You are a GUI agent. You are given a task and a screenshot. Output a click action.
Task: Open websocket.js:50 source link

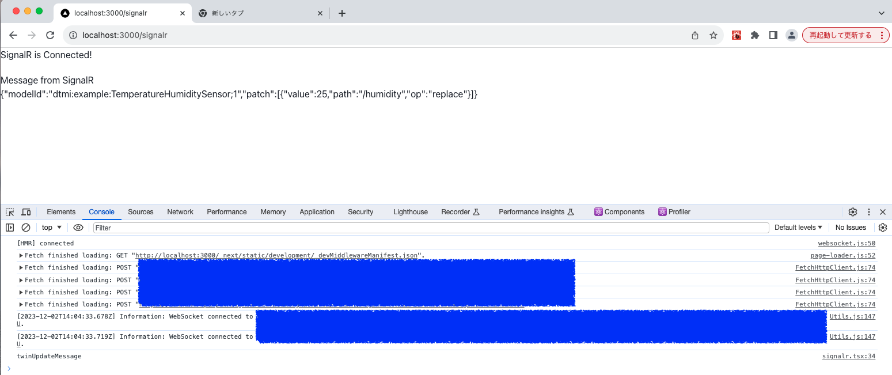tap(847, 243)
